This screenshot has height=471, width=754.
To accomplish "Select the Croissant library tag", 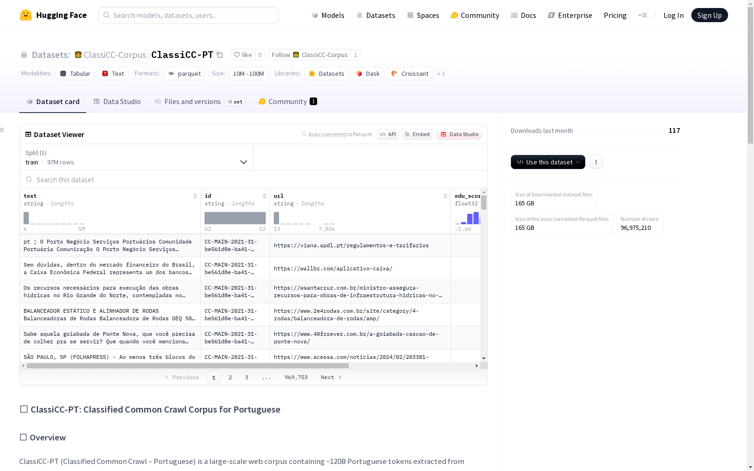I will pos(410,73).
